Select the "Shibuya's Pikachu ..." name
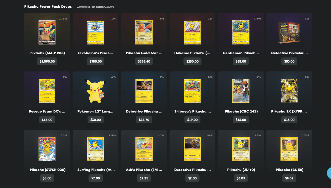This screenshot has width=331, height=188. [x=192, y=112]
